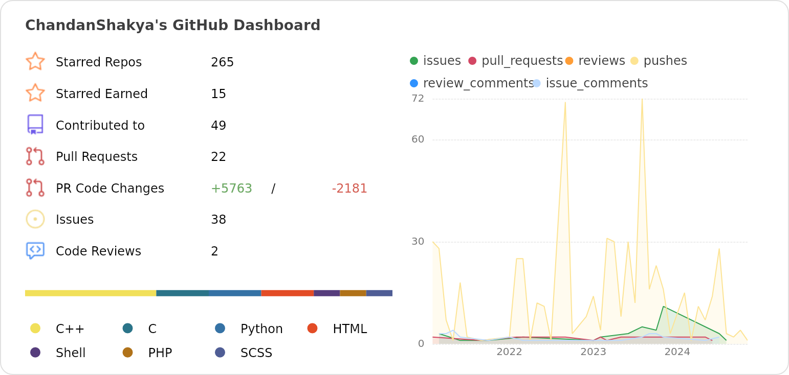
Task: Click the Starred Earned label
Action: pyautogui.click(x=102, y=94)
